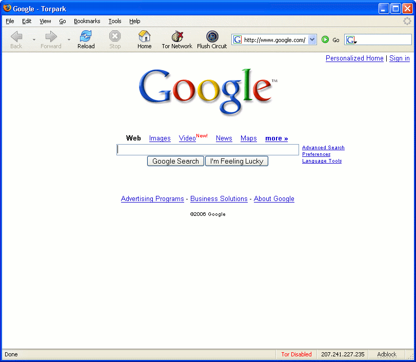Screen dimensions: 416x362
Task: Minimize the Torpark window
Action: tap(383, 9)
